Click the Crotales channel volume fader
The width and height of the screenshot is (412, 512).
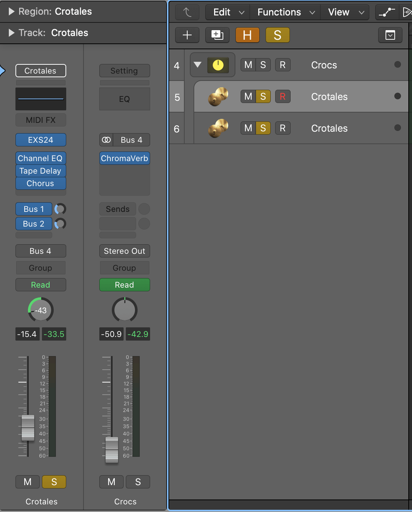pos(28,427)
